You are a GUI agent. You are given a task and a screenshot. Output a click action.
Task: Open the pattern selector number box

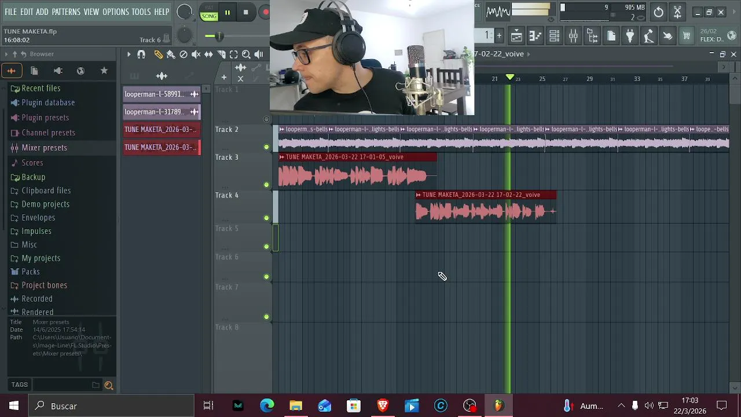pyautogui.click(x=485, y=35)
